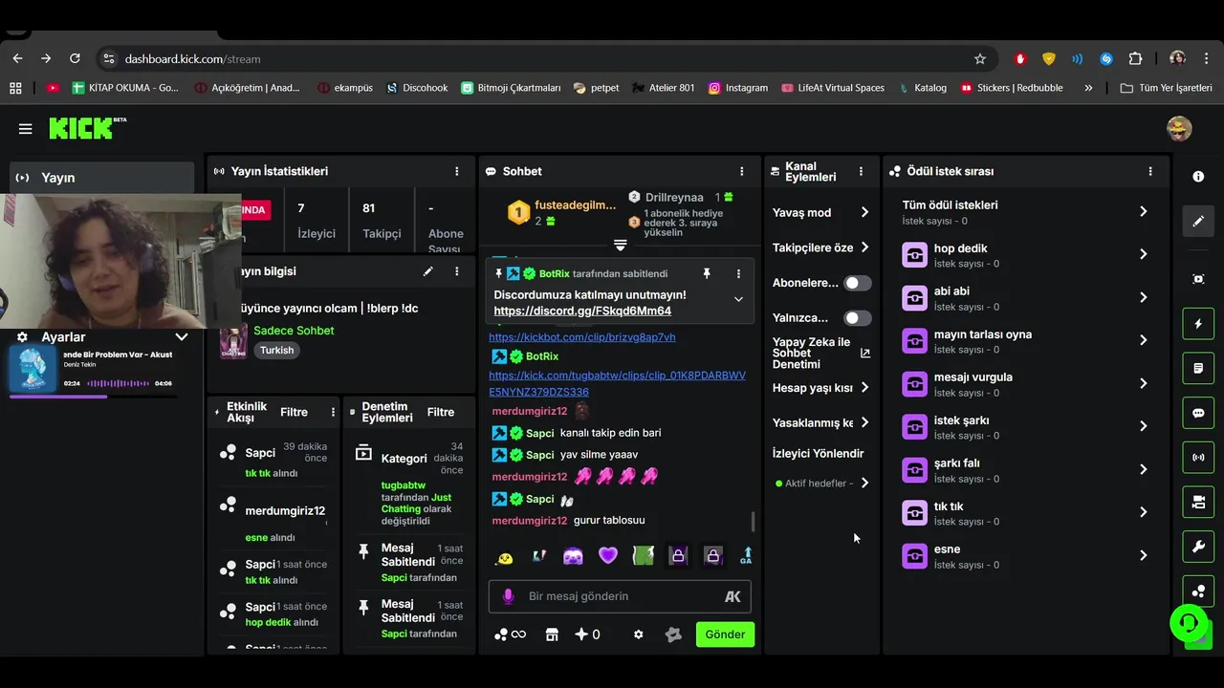Screen dimensions: 1224x688
Task: Open the chat bubble icon in right sidebar
Action: pyautogui.click(x=1198, y=414)
